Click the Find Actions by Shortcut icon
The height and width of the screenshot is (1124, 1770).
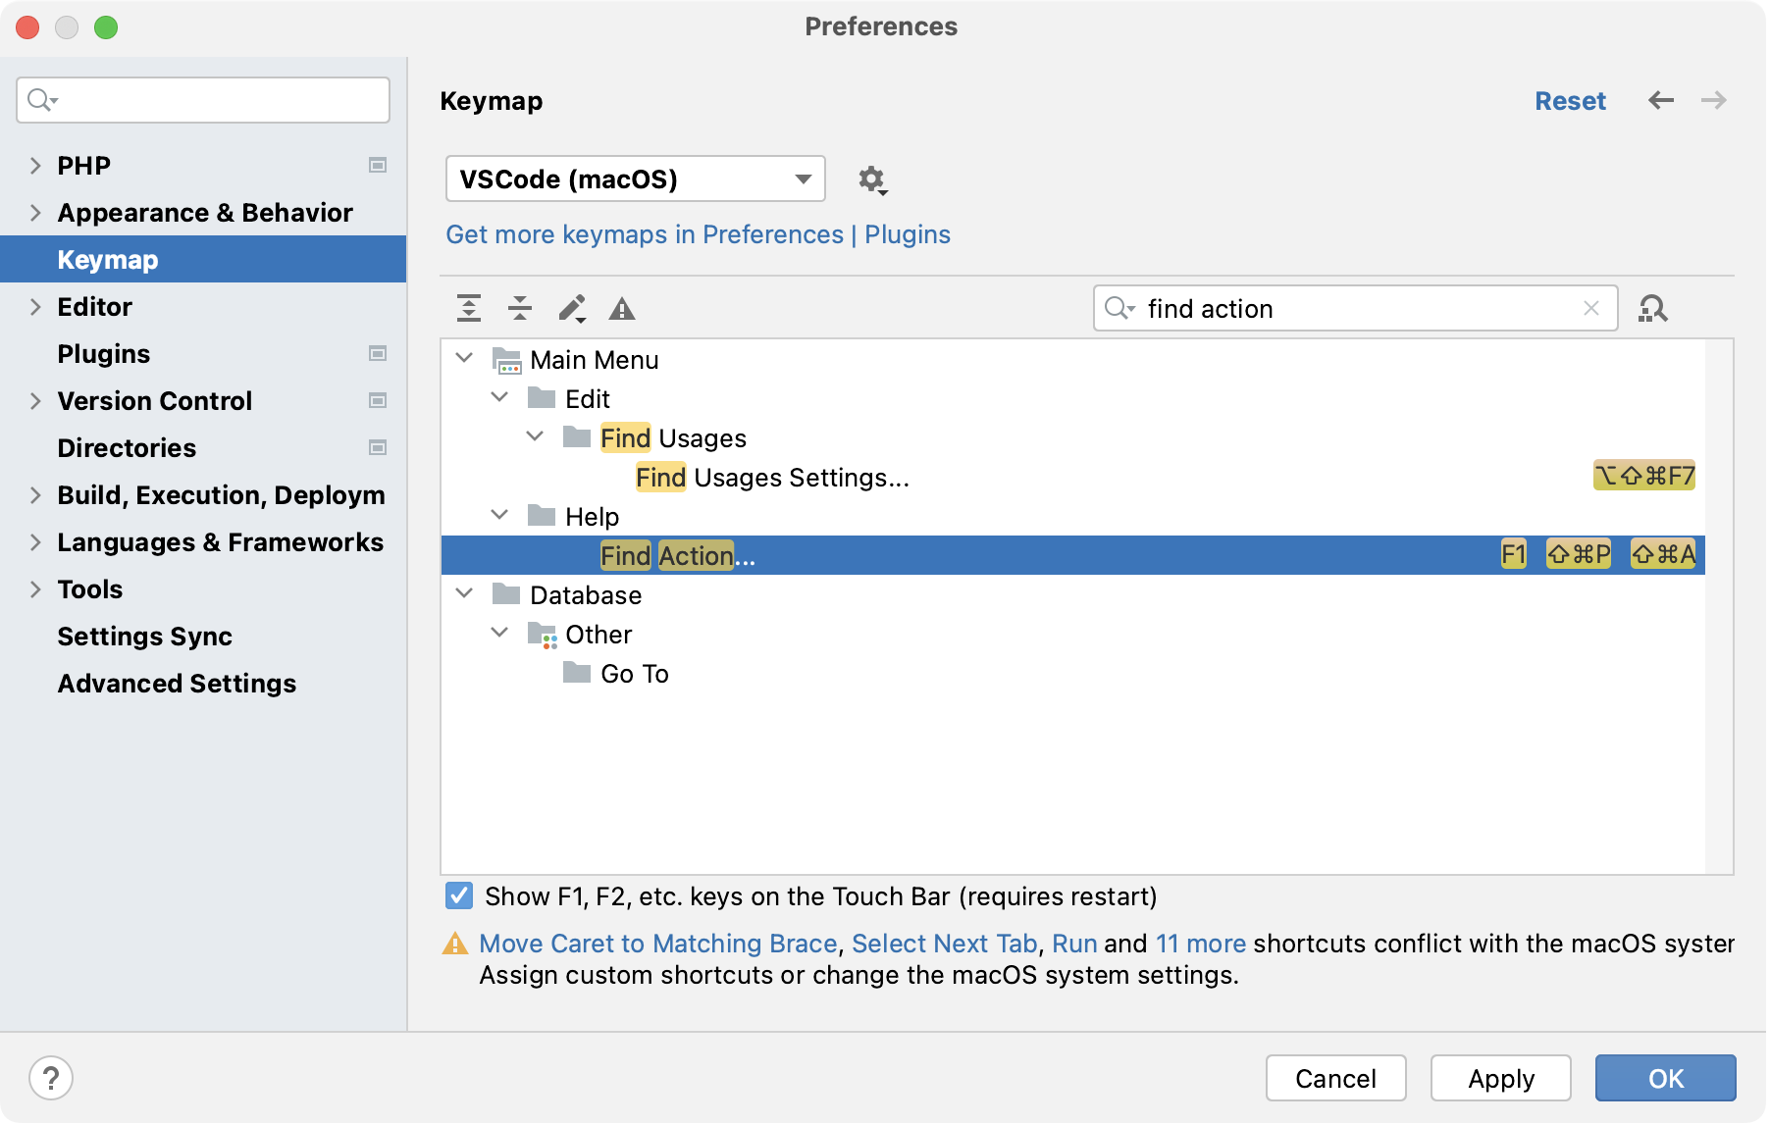click(1653, 309)
